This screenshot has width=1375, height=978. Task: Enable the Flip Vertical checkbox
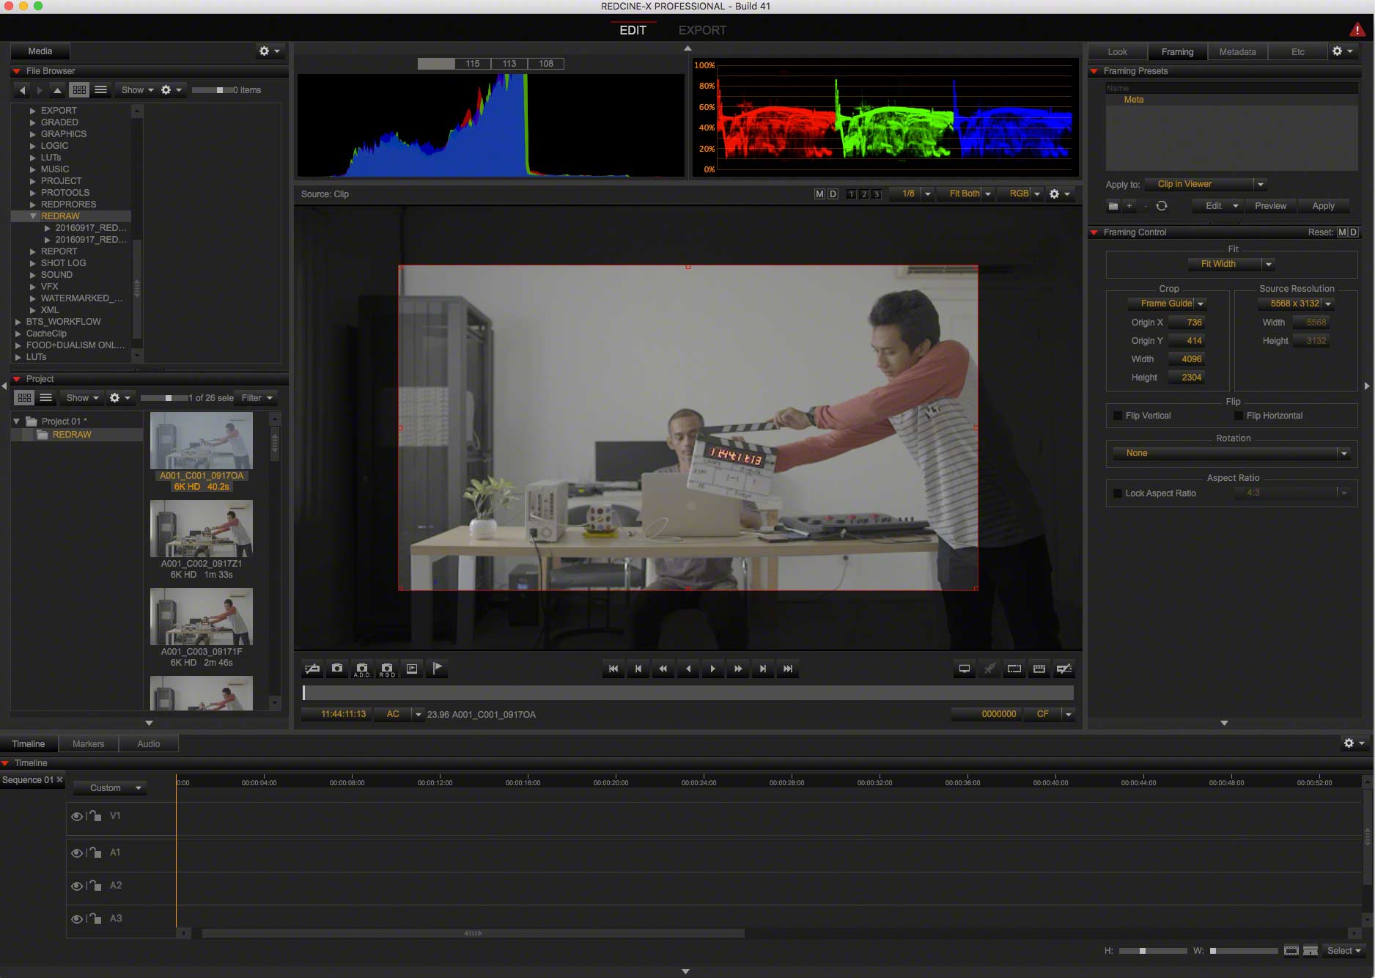(1118, 416)
